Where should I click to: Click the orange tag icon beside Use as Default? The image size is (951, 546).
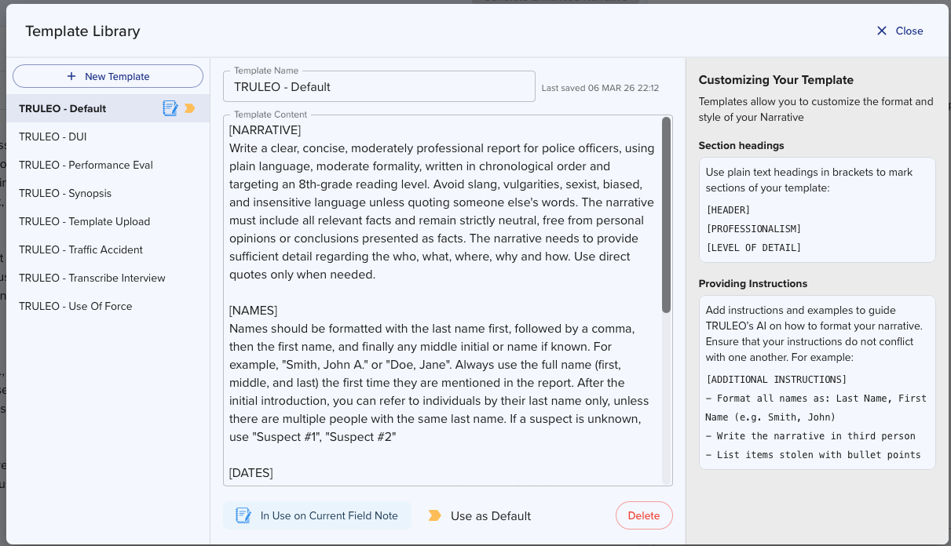click(434, 515)
